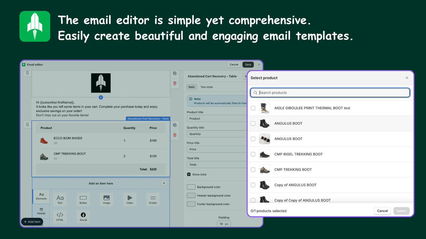Duplicate the Abandoned Cart Recovery table block
The width and height of the screenshot is (426, 239).
click(175, 125)
